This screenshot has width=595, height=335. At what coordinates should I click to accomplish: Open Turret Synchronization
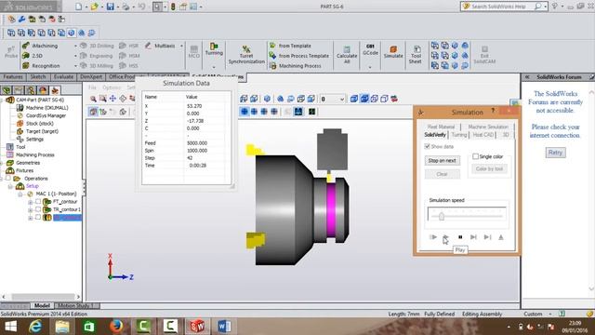[246, 55]
